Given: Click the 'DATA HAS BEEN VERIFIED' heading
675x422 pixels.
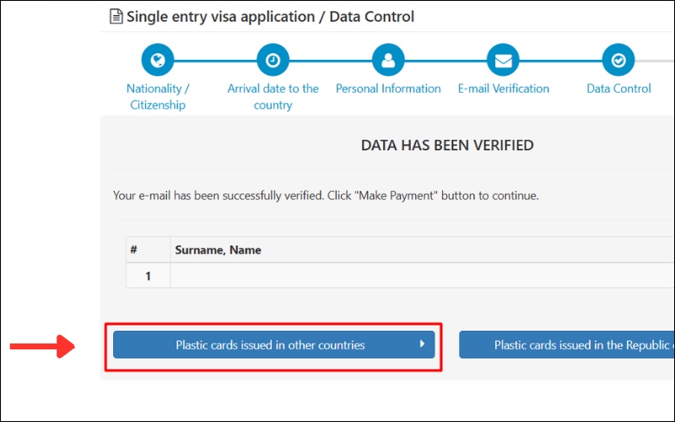Looking at the screenshot, I should [x=447, y=145].
